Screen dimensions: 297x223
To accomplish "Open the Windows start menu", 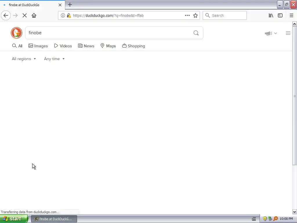I will coord(14,219).
